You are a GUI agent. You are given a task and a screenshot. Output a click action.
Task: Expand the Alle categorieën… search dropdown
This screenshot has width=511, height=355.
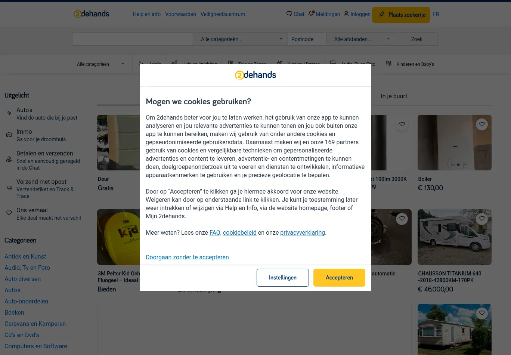point(241,39)
